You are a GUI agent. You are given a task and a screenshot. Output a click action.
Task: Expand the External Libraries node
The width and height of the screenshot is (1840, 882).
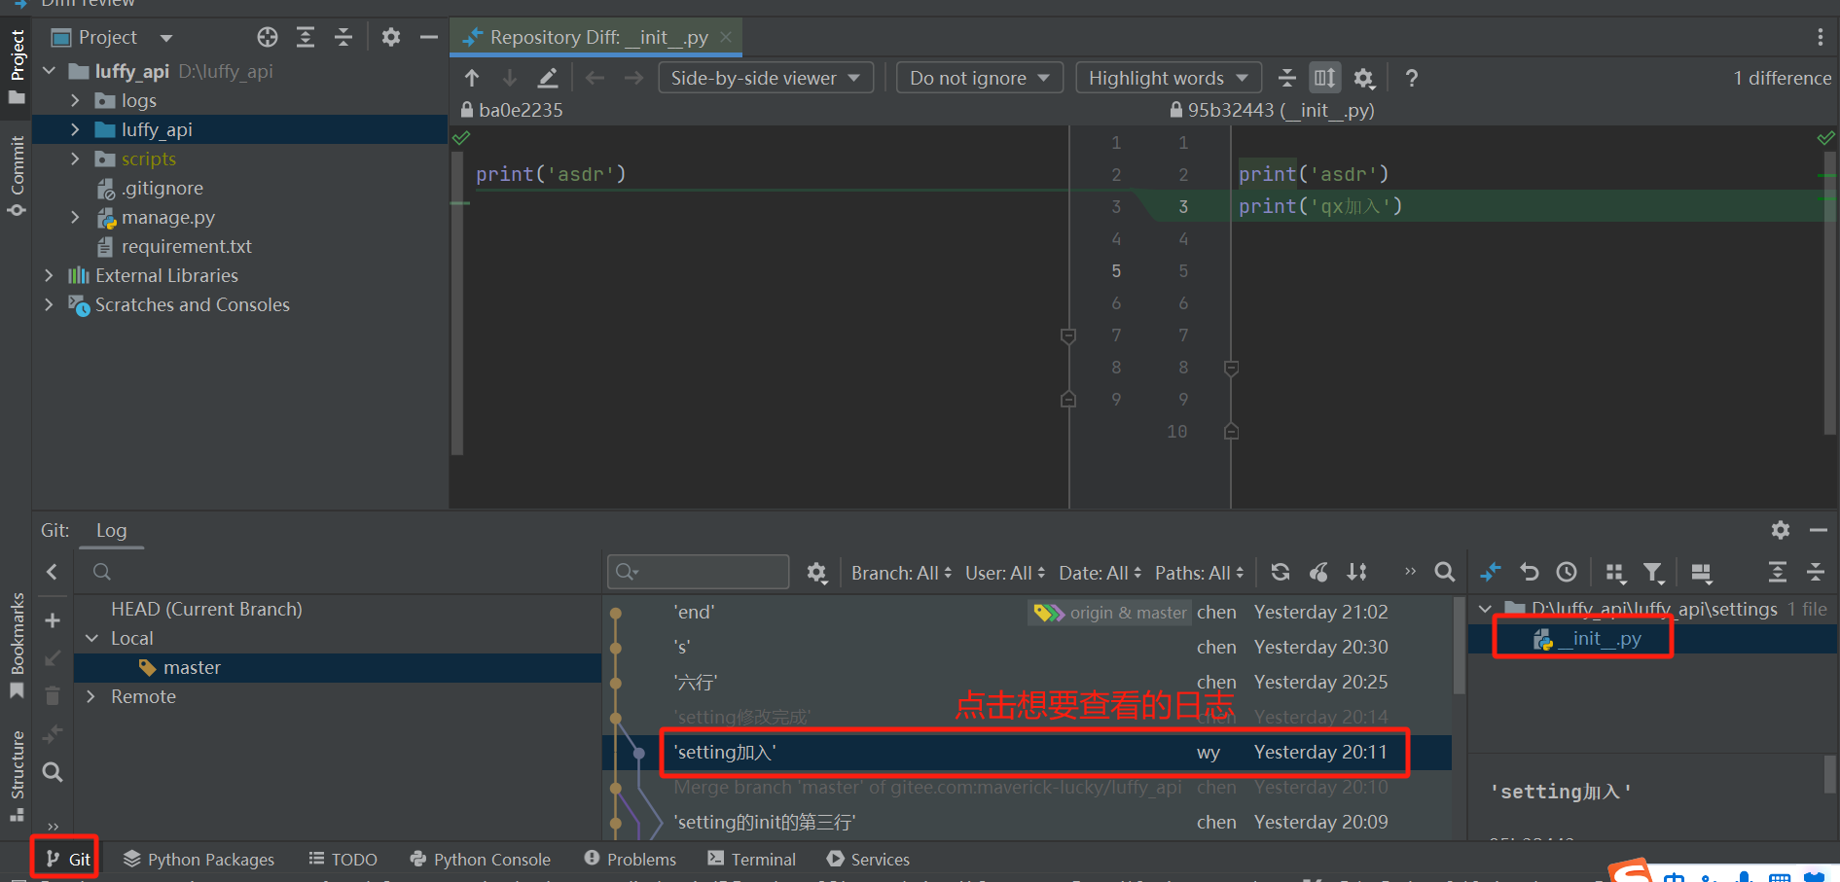click(x=50, y=275)
